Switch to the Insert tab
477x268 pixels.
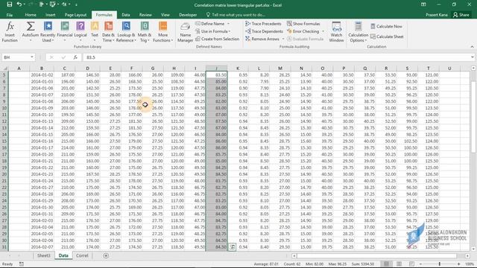coord(51,15)
